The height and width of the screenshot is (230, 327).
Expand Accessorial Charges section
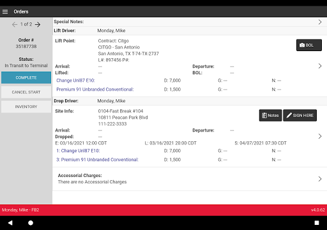tap(190, 179)
